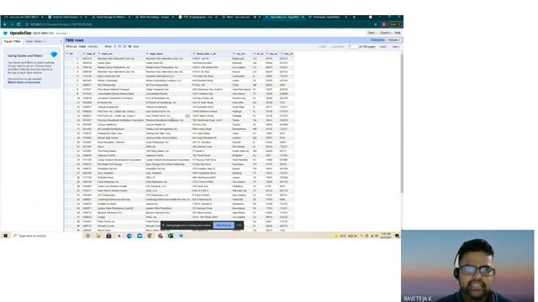Click the Help button
The height and width of the screenshot is (302, 538).
click(398, 33)
